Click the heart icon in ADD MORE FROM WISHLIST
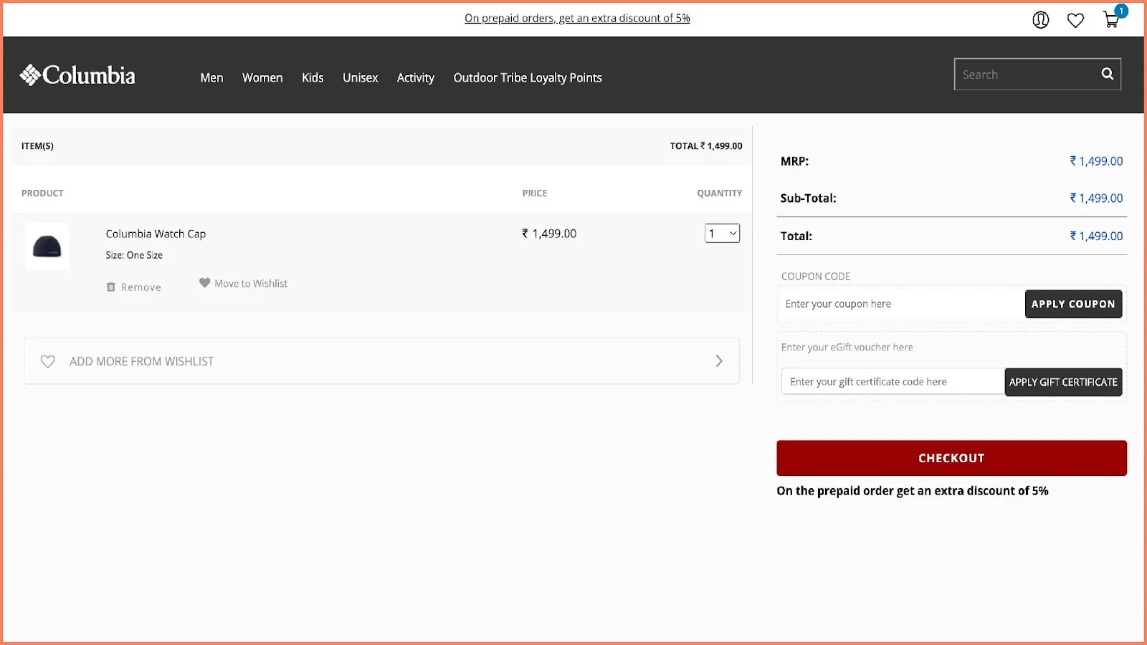 47,361
